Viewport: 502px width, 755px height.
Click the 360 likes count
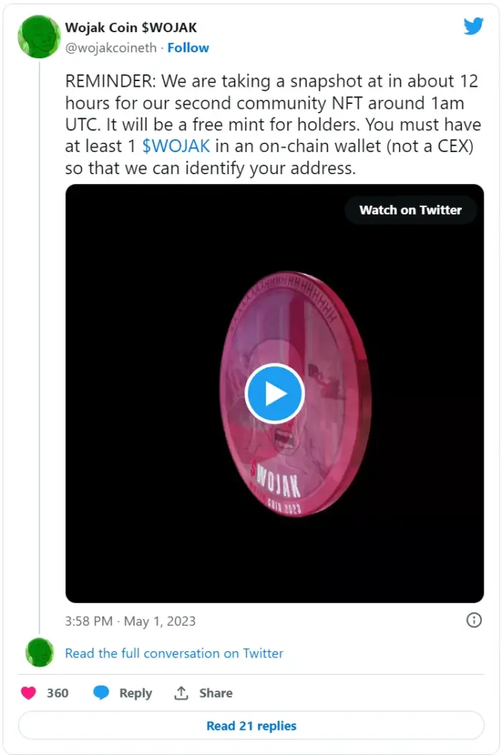pyautogui.click(x=57, y=693)
